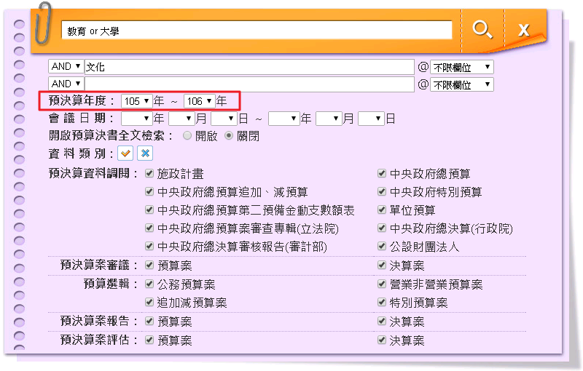Open the meeting date start month dropdown
583x371 pixels.
[180, 118]
